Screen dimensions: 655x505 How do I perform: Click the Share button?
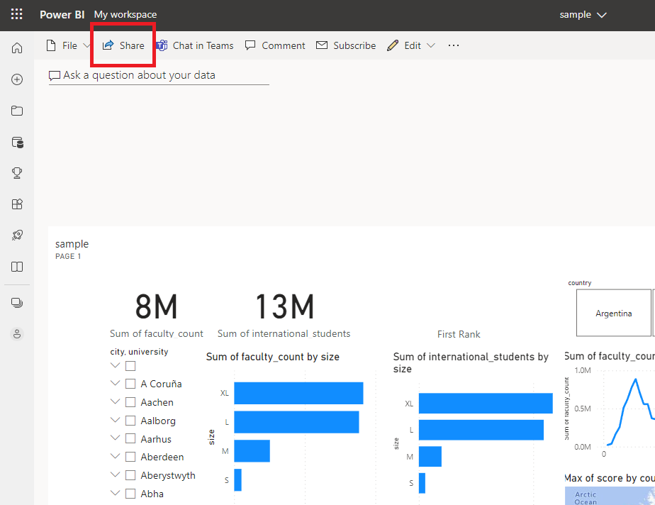pyautogui.click(x=123, y=45)
